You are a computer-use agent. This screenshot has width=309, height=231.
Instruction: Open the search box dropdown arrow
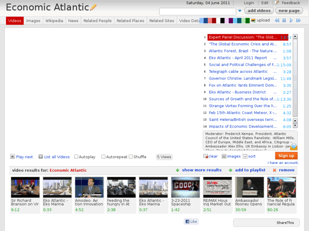[240, 11]
